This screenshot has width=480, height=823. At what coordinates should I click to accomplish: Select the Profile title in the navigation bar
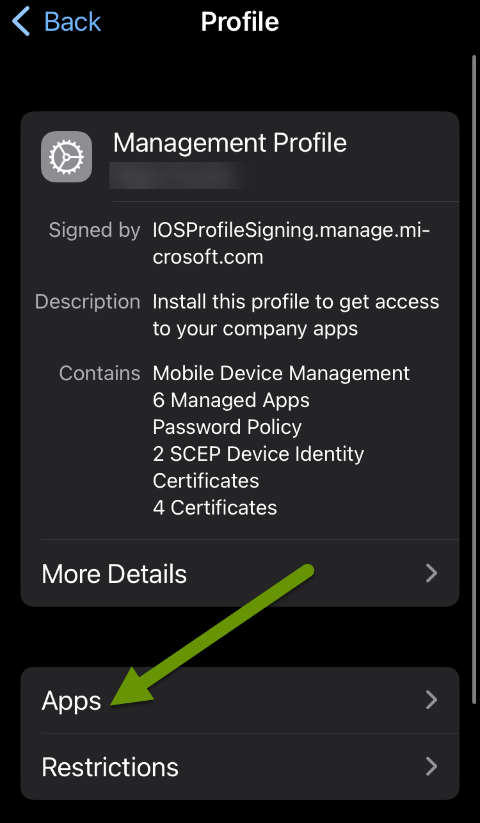click(240, 21)
